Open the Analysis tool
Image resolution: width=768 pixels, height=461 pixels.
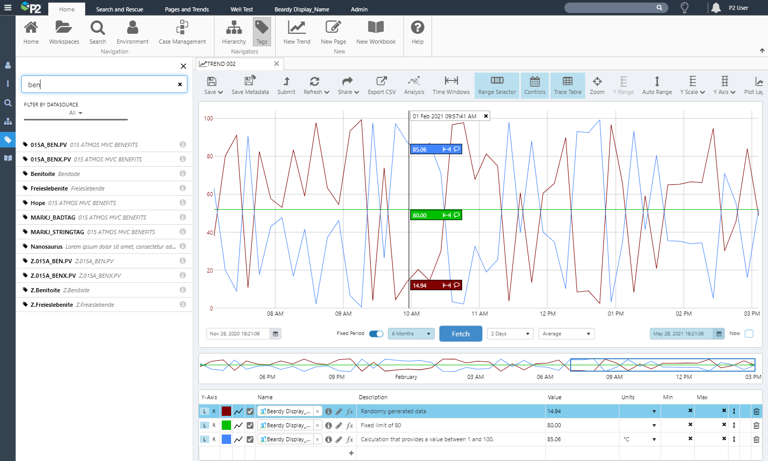coord(414,85)
